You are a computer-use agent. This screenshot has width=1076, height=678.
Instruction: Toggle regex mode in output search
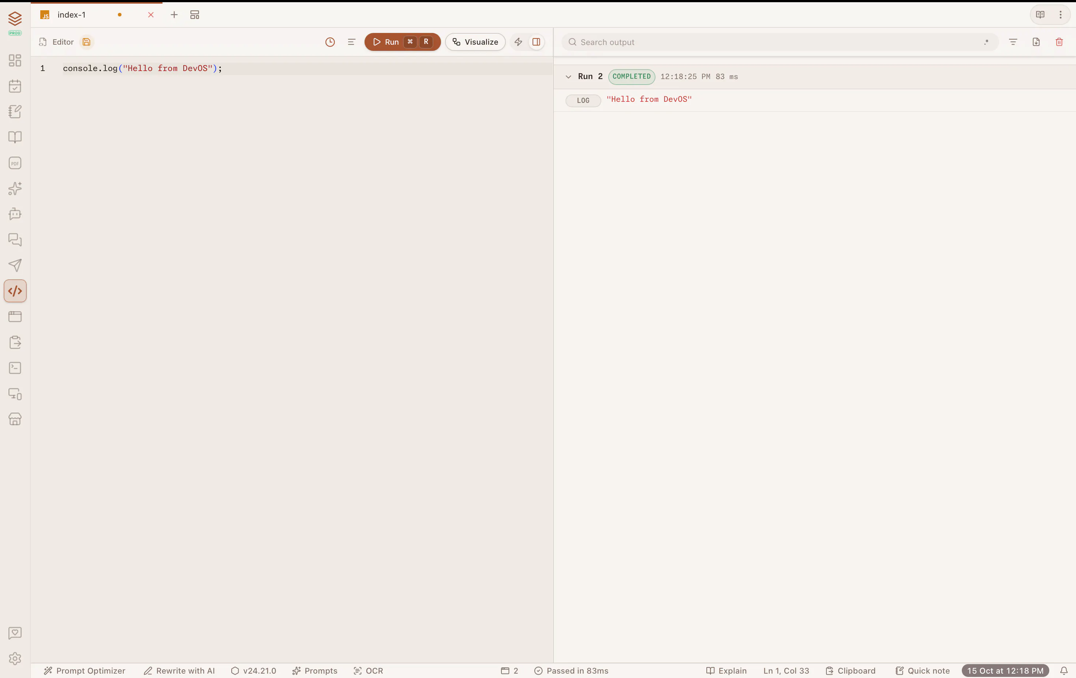[x=986, y=42]
